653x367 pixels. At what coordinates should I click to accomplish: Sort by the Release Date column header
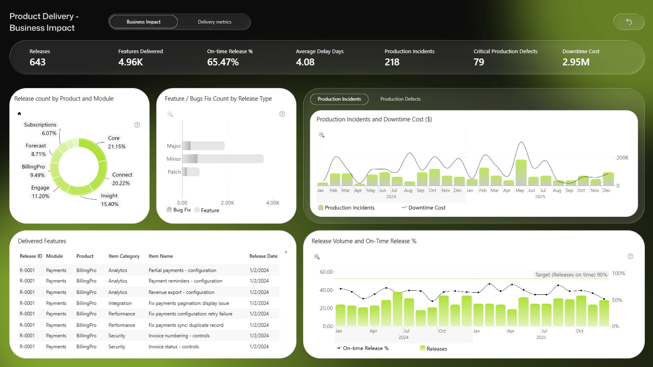click(263, 256)
